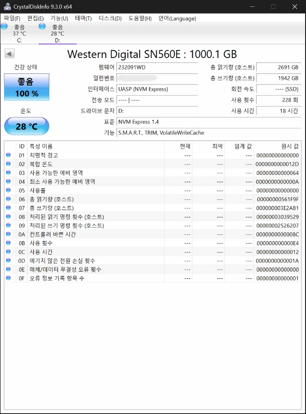Click the total host reads value 2691 GB
306x414 pixels.
click(279, 67)
